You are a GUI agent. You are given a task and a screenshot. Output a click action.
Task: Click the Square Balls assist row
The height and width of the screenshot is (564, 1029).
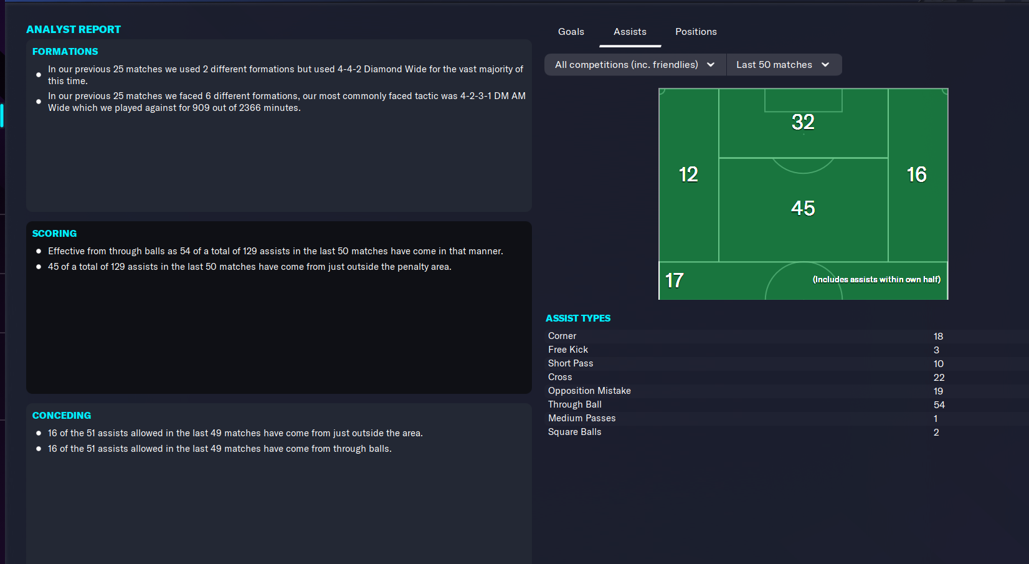point(745,432)
